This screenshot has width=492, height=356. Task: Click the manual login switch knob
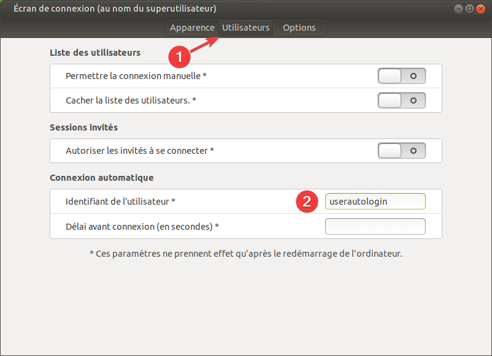click(389, 76)
